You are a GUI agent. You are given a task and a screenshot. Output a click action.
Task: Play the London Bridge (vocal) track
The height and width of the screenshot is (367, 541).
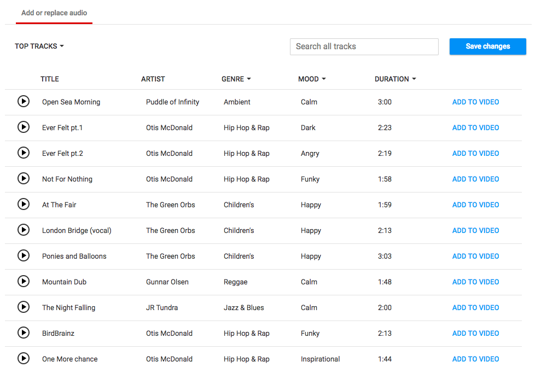[x=24, y=230]
